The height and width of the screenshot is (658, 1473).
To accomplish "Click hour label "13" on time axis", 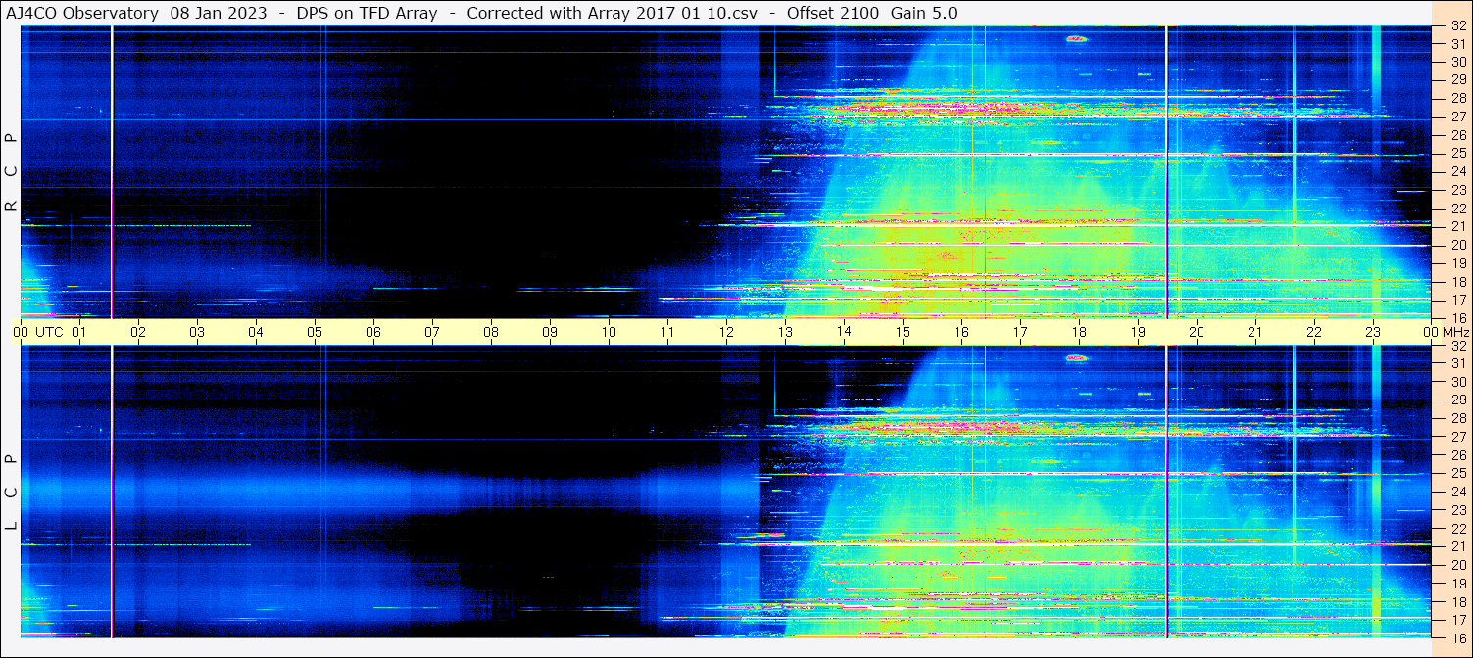I will [x=785, y=332].
